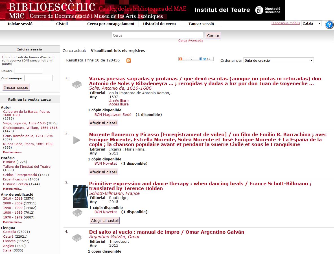
Task: Expand Mostra més under Any de publicació
Action: pos(12,222)
